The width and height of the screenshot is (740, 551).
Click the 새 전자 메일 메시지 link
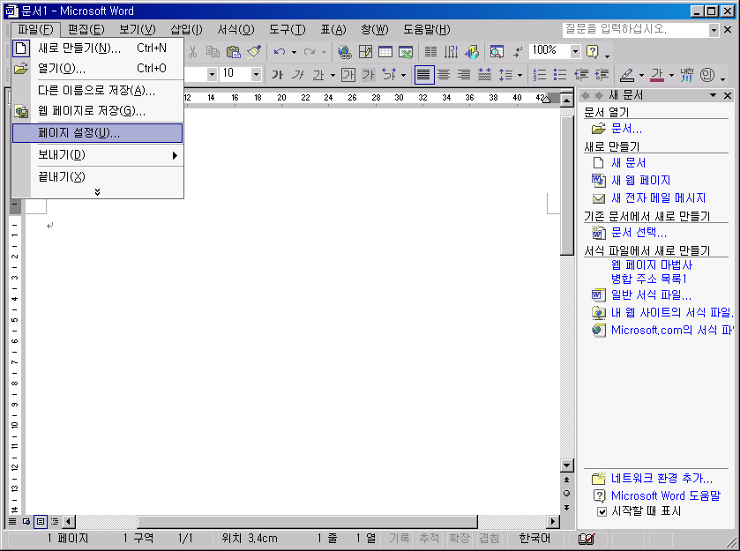click(x=658, y=198)
